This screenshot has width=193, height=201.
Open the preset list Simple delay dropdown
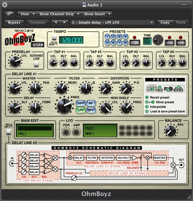(x=113, y=23)
